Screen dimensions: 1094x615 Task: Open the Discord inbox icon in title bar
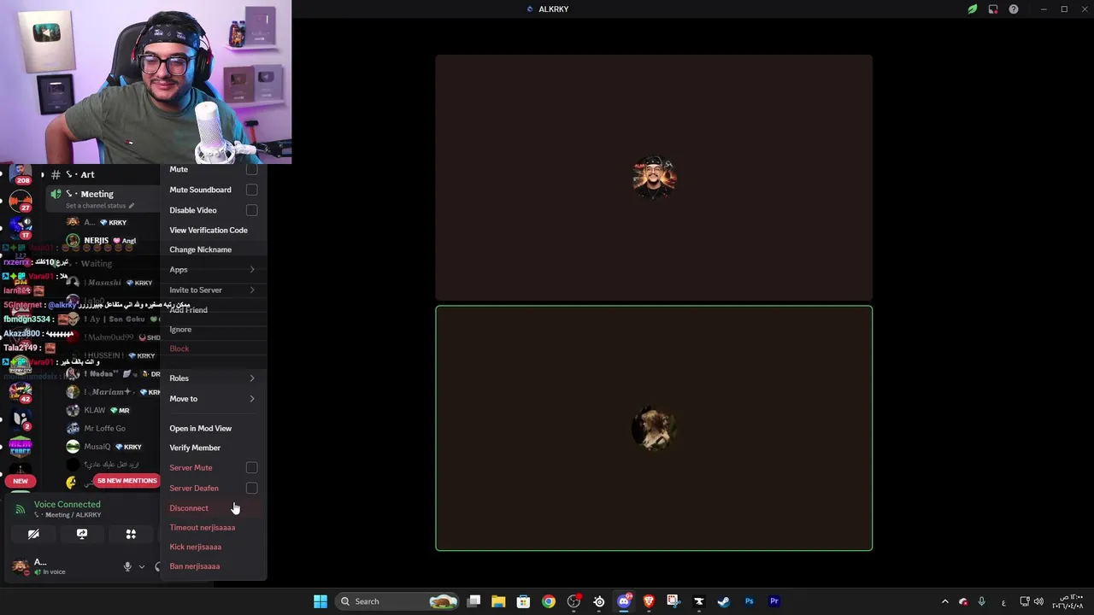coord(993,9)
